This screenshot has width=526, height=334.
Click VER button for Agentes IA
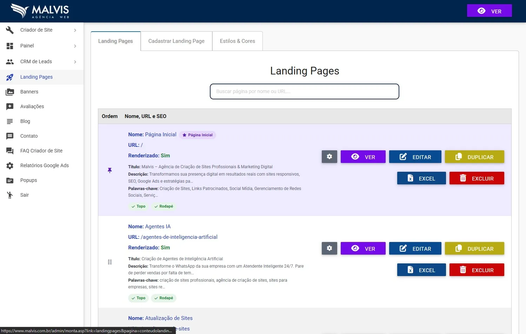363,248
